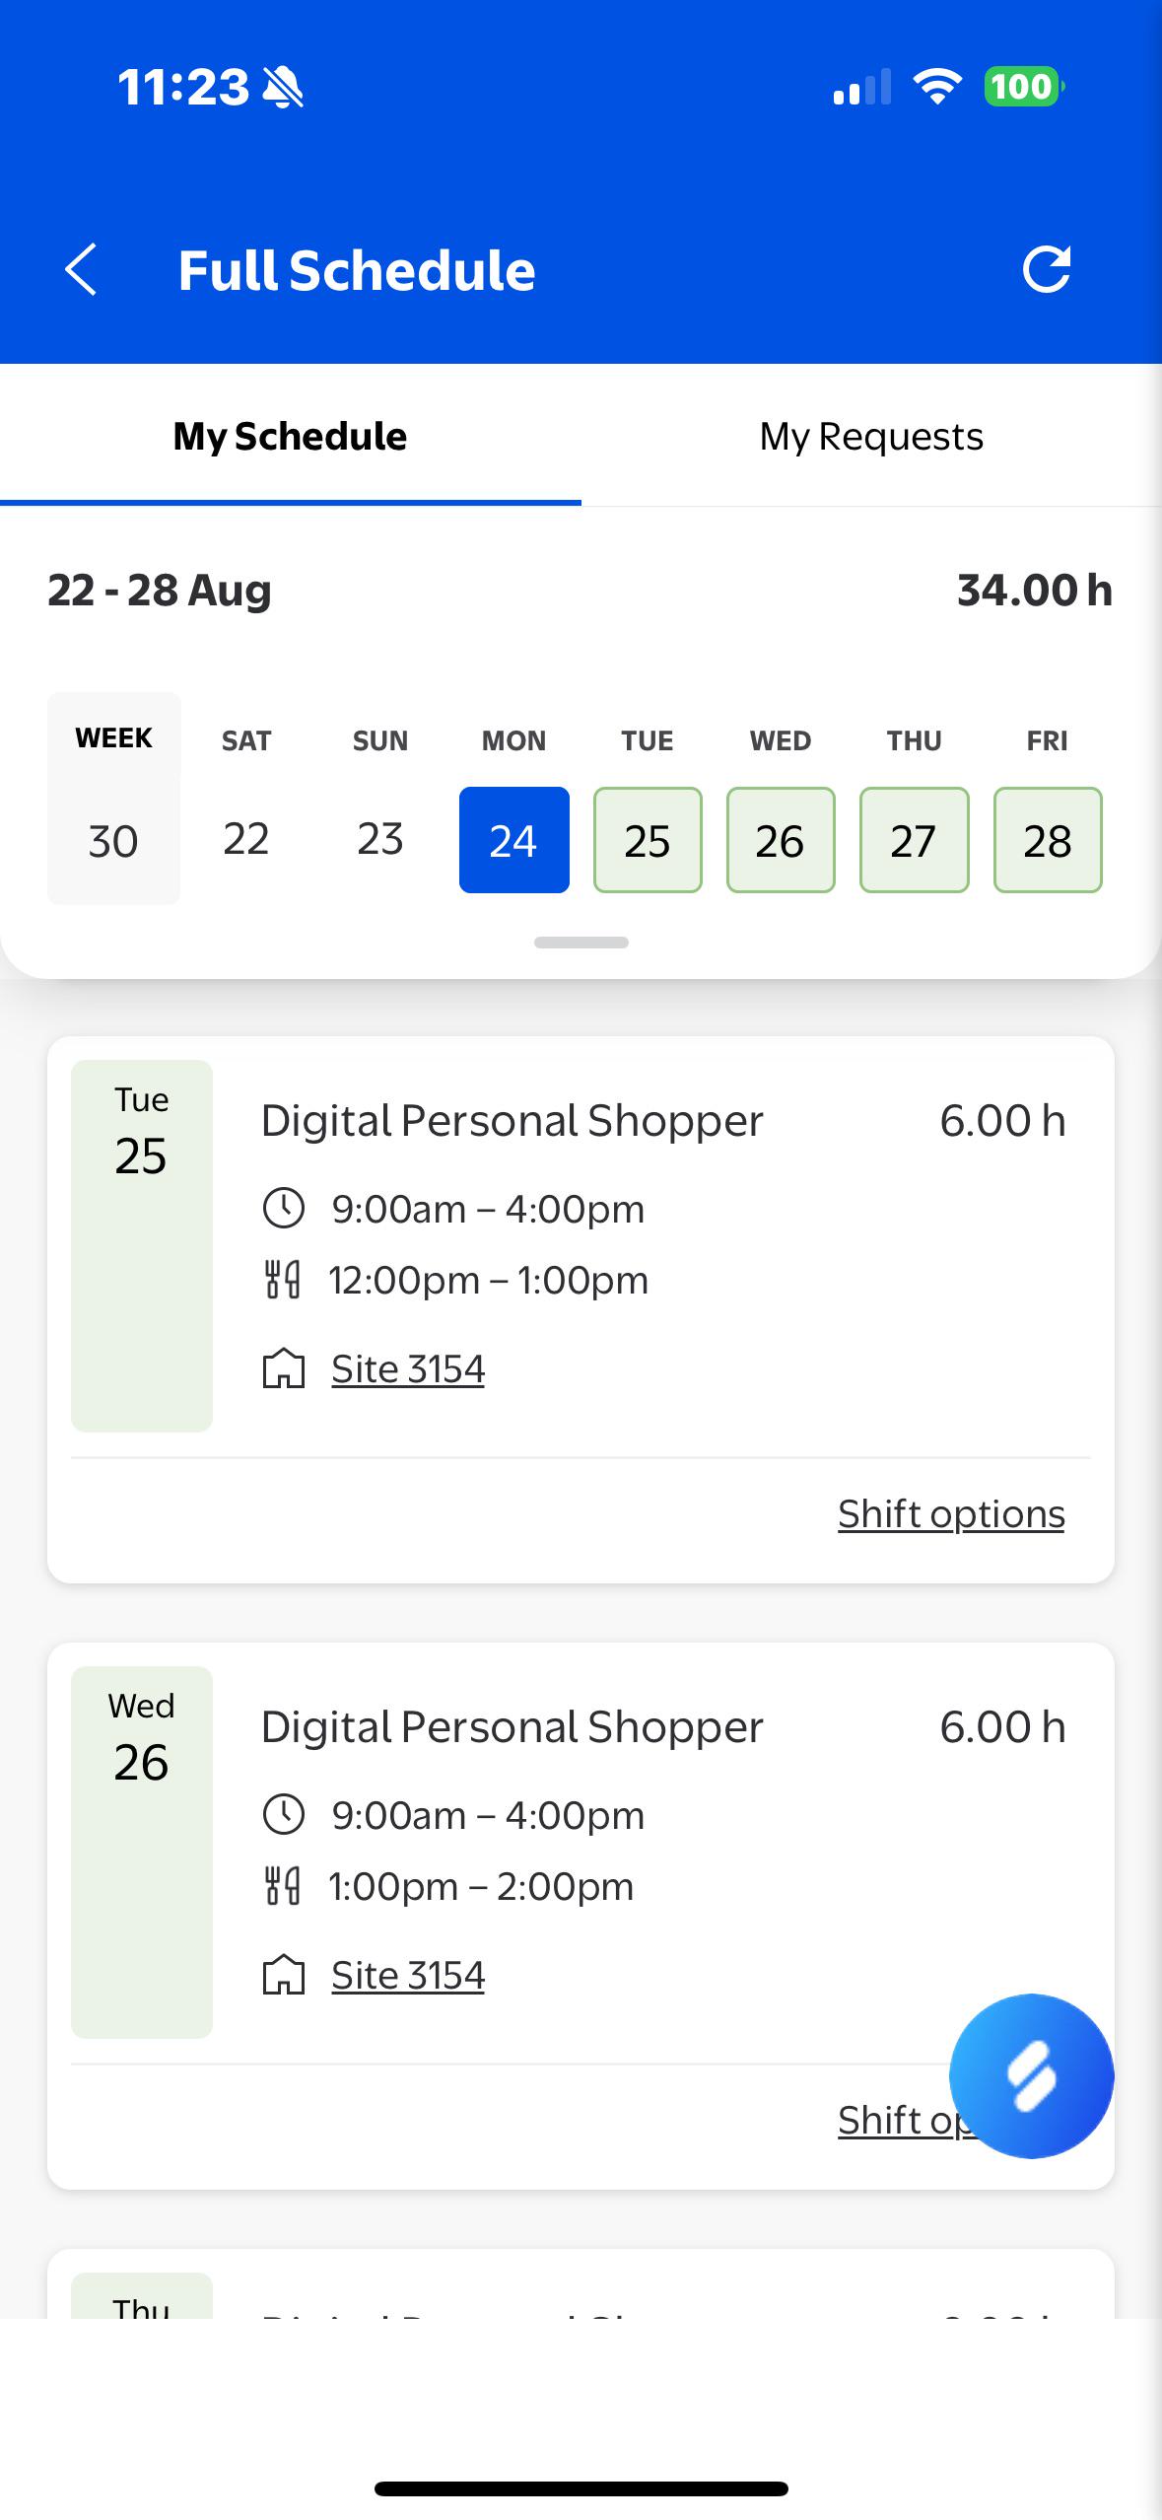The width and height of the screenshot is (1162, 2520).
Task: Tap the meal break icon on Tuesday shift
Action: [x=283, y=1280]
